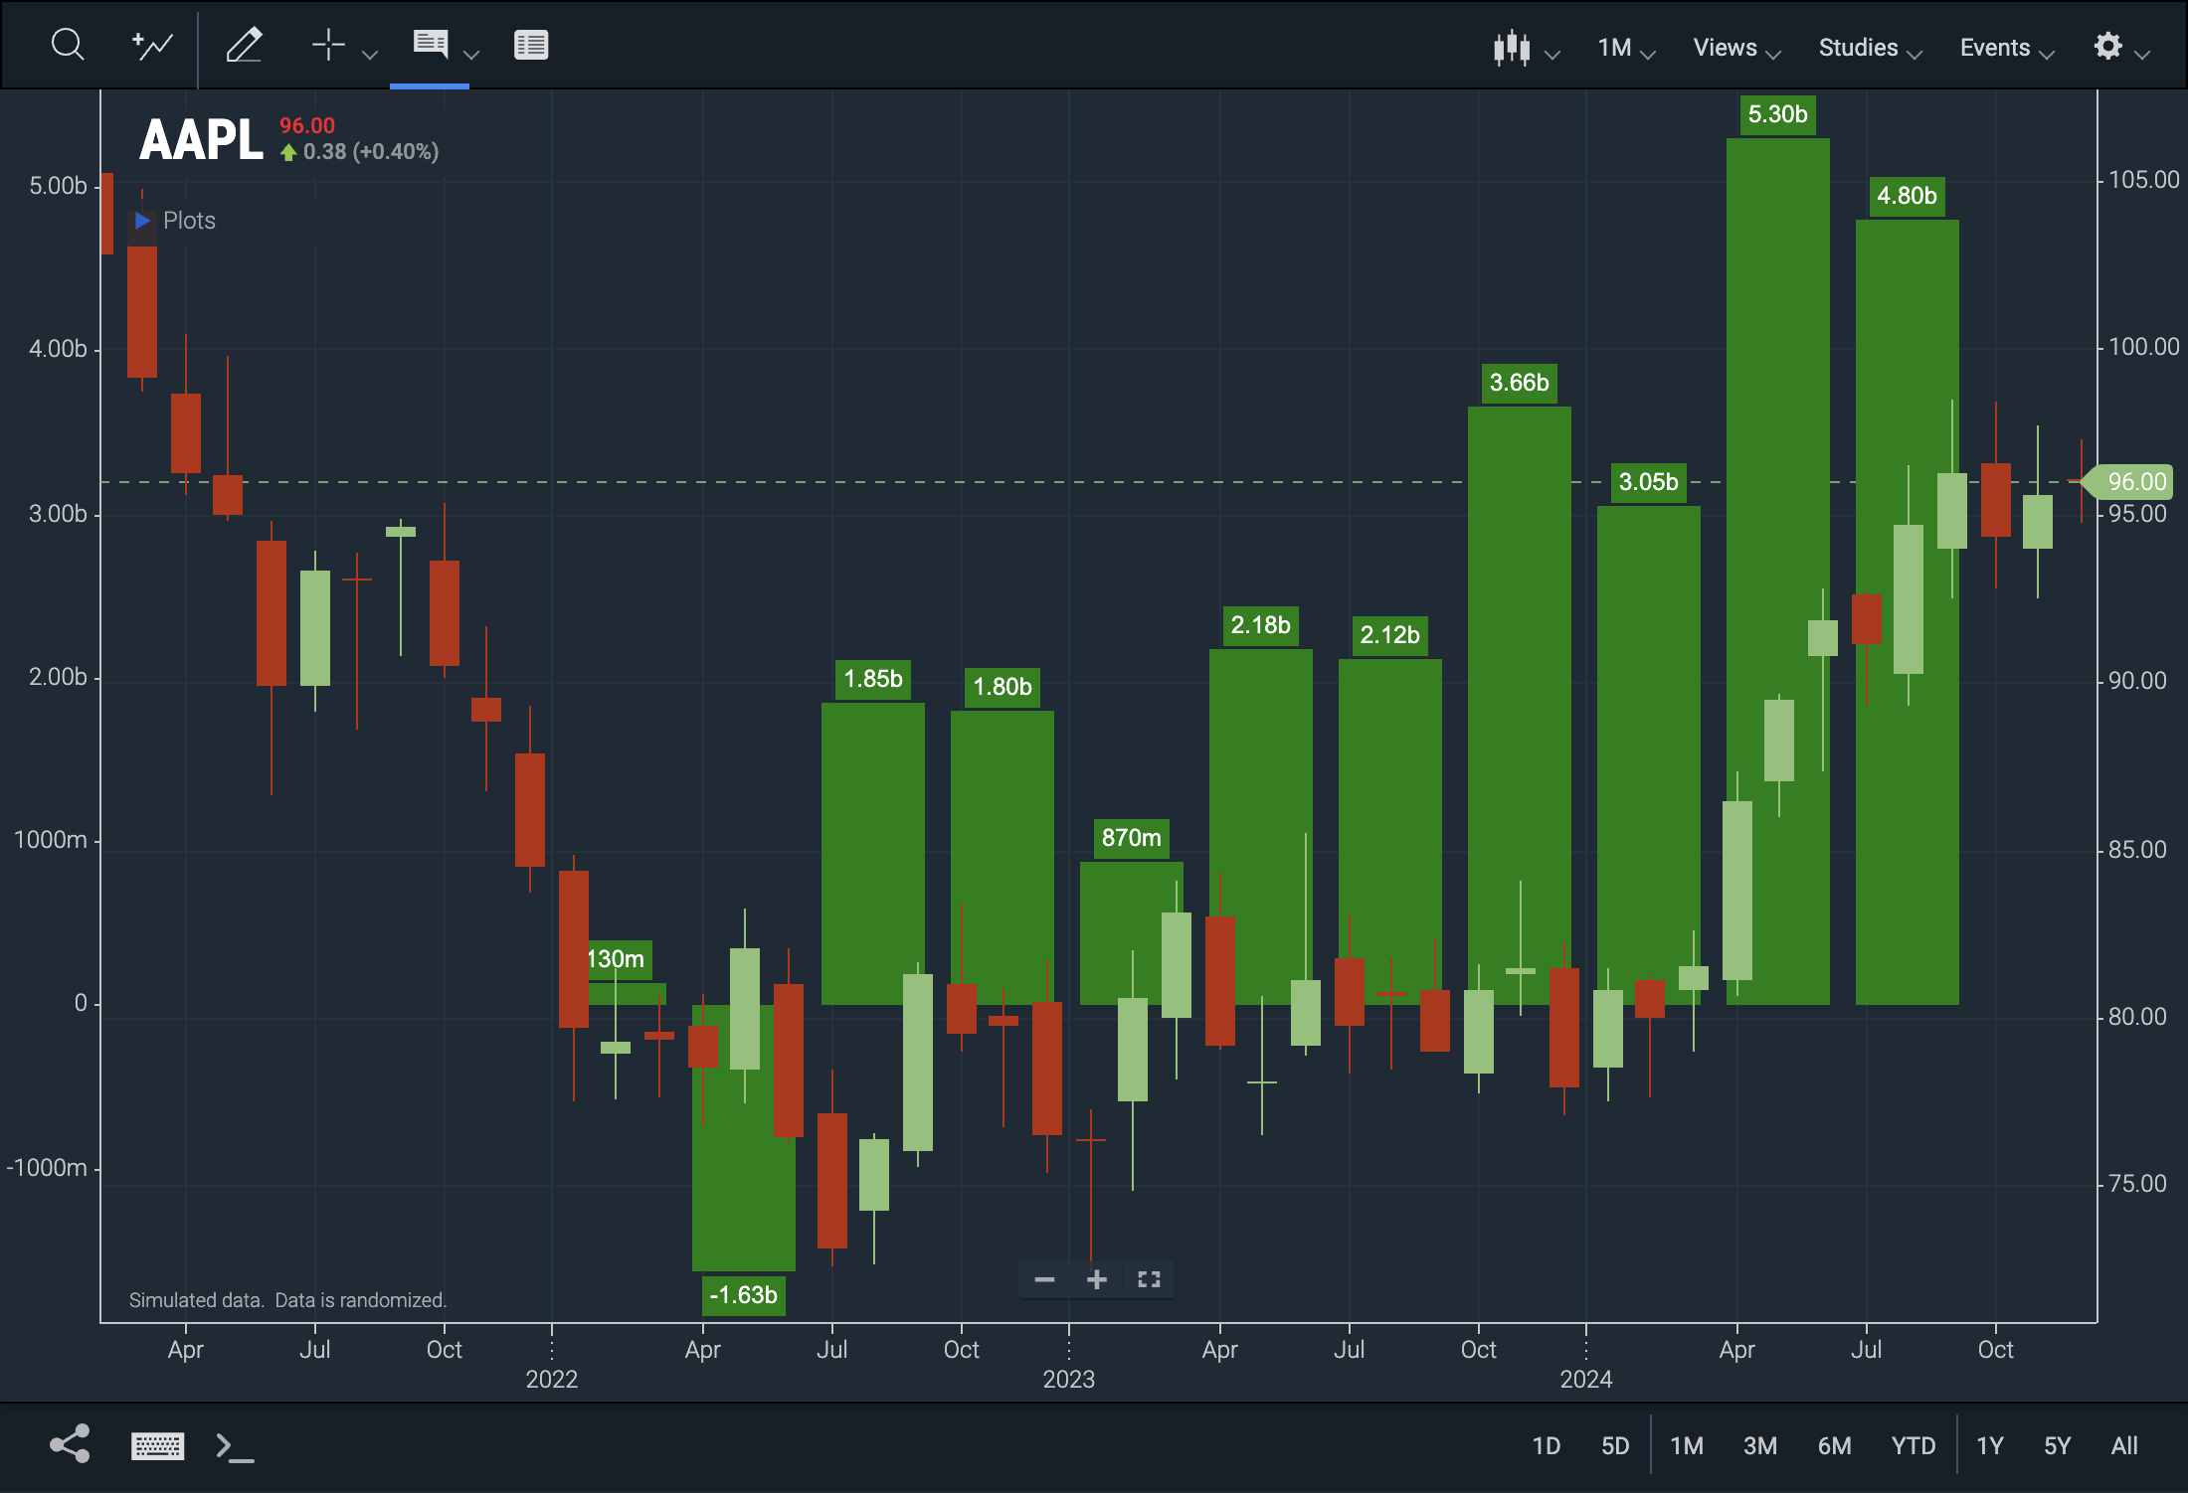Open the Studies menu

(x=1870, y=48)
